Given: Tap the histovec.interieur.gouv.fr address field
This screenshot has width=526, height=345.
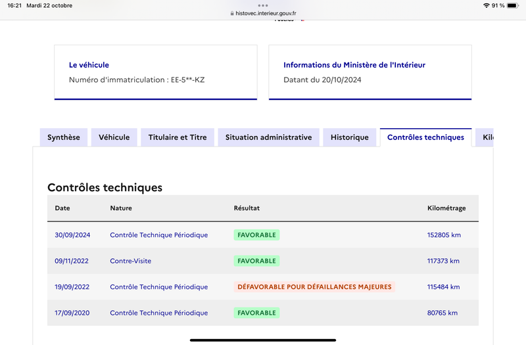Looking at the screenshot, I should tap(263, 13).
